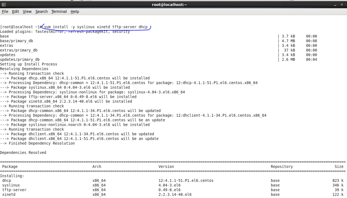This screenshot has width=347, height=198.
Task: Click the 'Loaded plugins' output line
Action: [65, 31]
